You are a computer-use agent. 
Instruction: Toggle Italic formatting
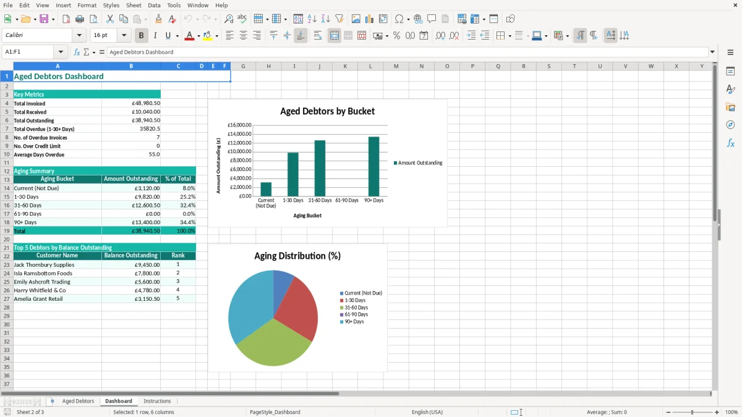coord(155,36)
